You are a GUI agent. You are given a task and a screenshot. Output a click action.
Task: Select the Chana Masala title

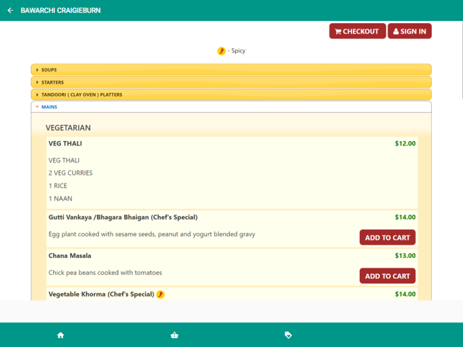pyautogui.click(x=70, y=255)
